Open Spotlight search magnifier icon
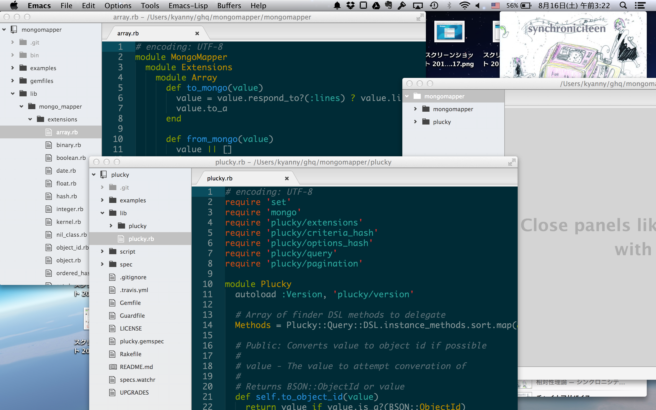The image size is (656, 410). click(x=623, y=5)
